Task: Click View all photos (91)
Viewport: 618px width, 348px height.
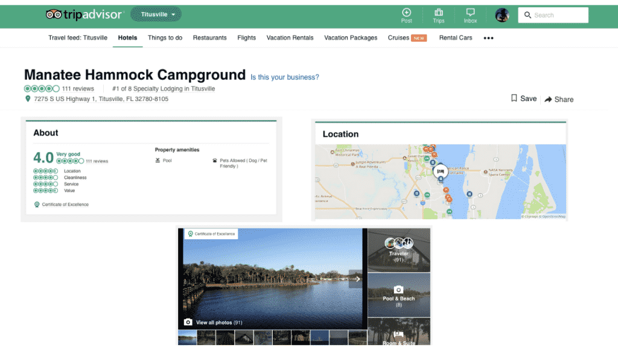Action: click(x=214, y=323)
